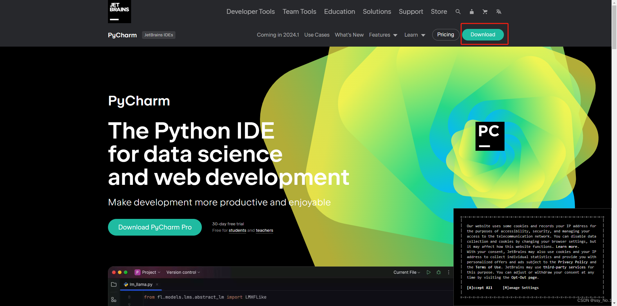Click the folder project tool icon
617x306 pixels.
coord(114,284)
